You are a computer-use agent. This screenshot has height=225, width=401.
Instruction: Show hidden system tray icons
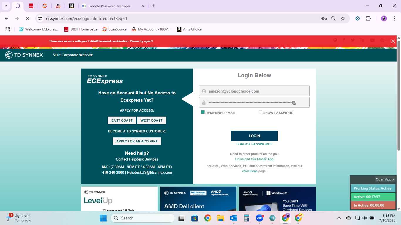tap(339, 218)
